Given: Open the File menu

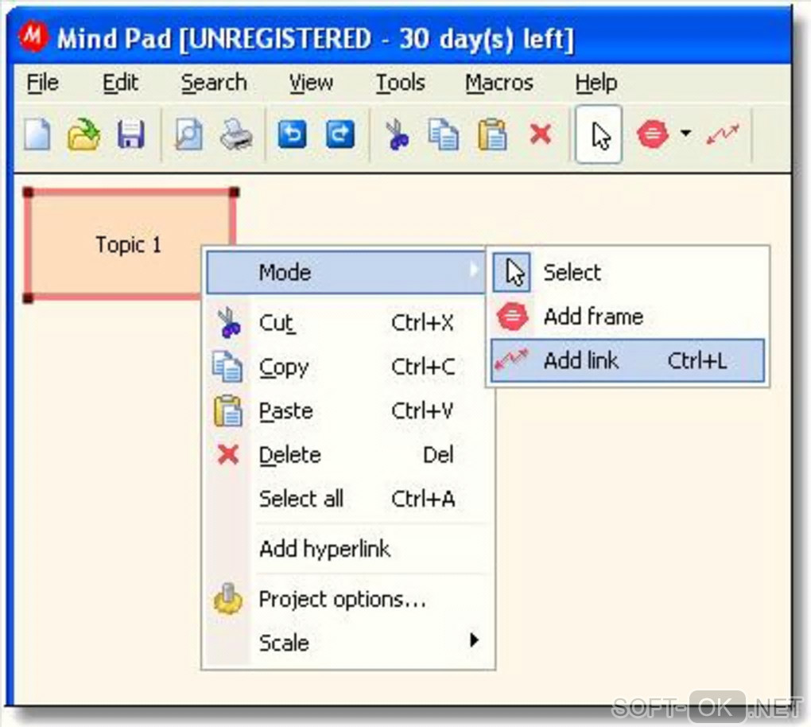Looking at the screenshot, I should pyautogui.click(x=42, y=83).
